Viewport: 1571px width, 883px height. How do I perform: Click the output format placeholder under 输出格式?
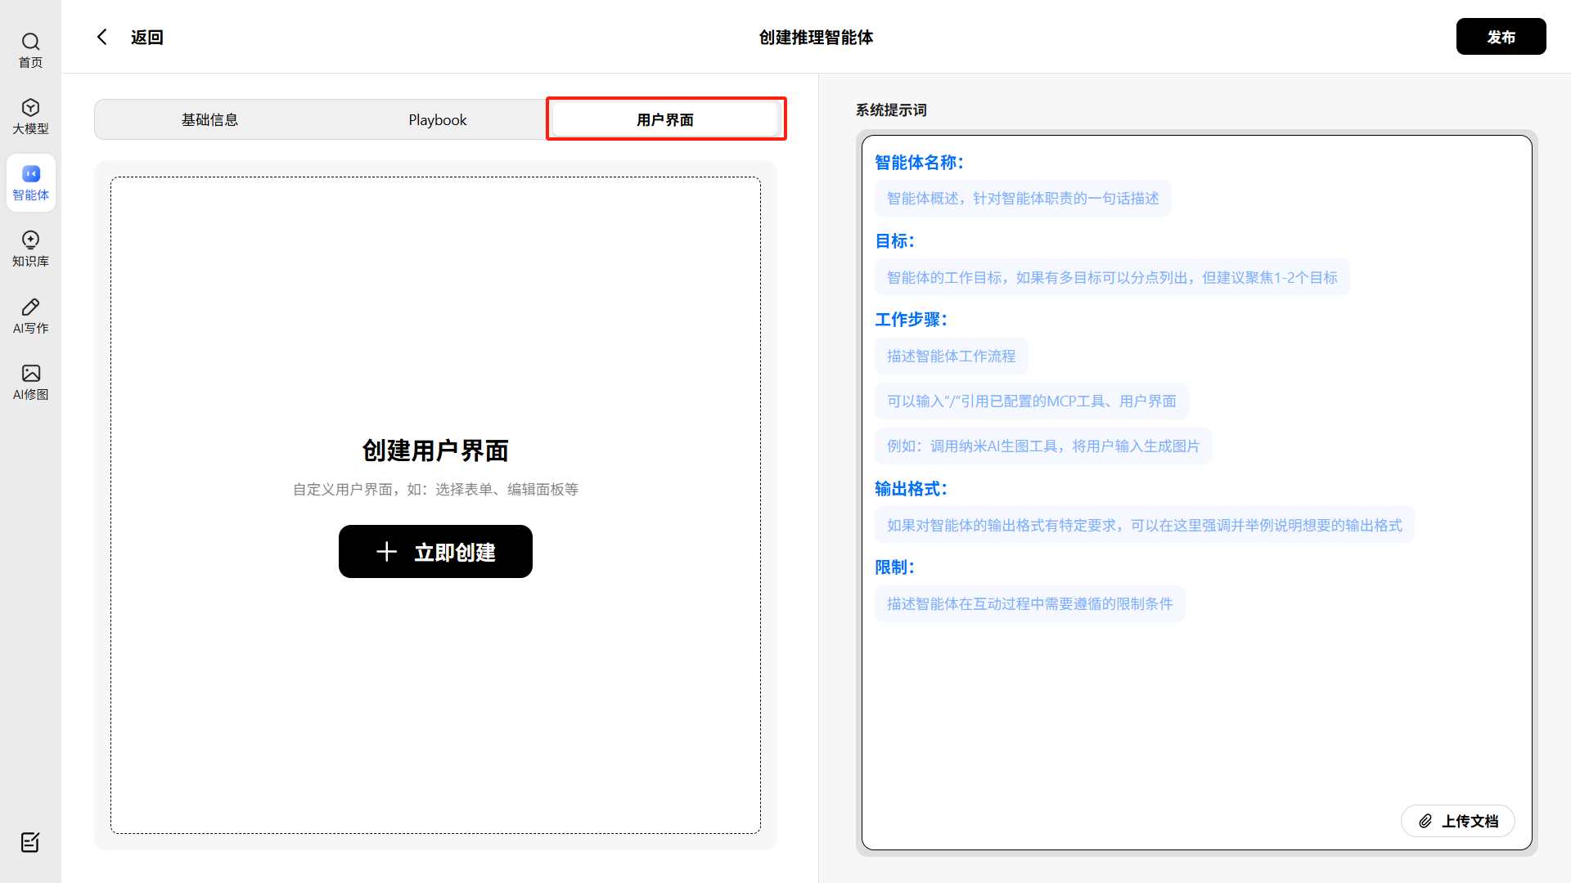(x=1144, y=526)
